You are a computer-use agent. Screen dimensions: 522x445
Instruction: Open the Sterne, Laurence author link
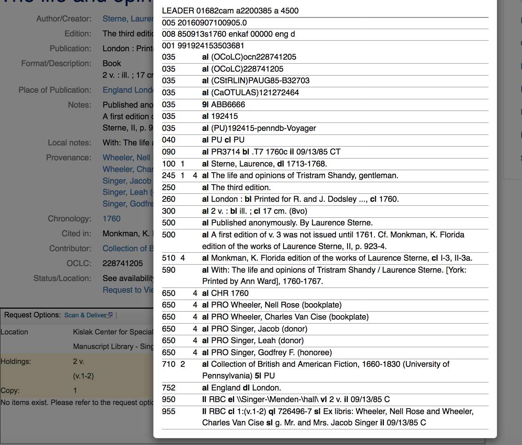click(128, 19)
